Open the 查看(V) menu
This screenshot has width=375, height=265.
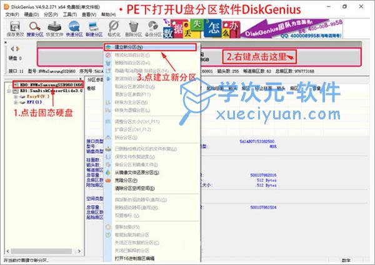(x=89, y=15)
